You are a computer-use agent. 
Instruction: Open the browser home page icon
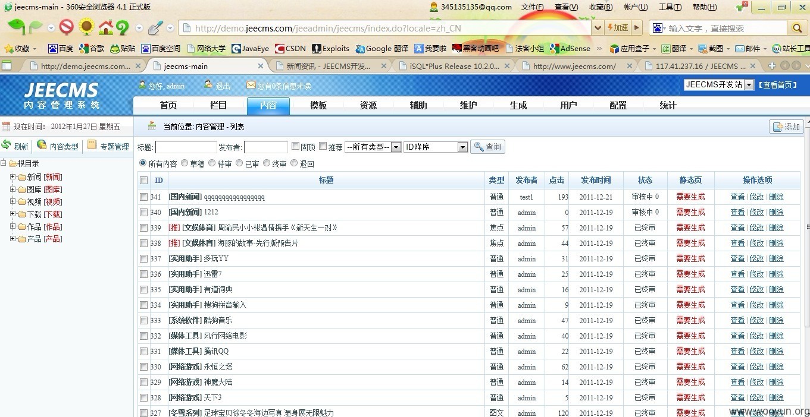point(105,27)
